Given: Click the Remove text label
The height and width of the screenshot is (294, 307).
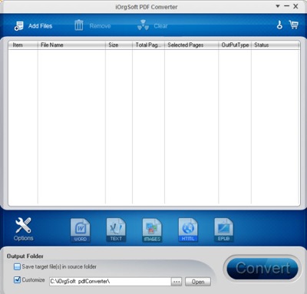Looking at the screenshot, I should click(x=100, y=26).
